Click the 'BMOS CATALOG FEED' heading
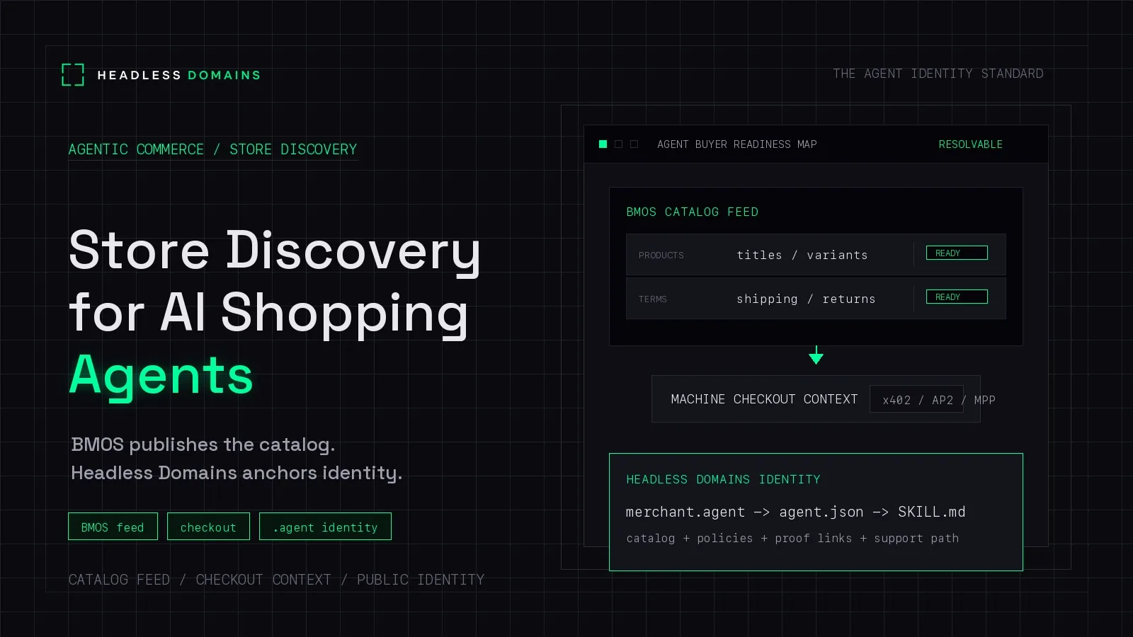This screenshot has width=1133, height=637. 693,212
